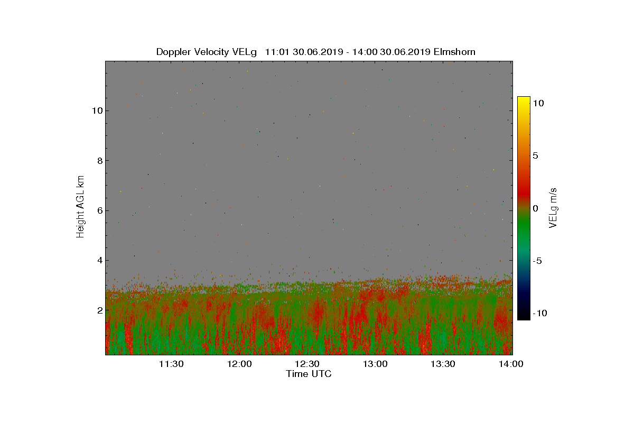Click the 'Time UTC' axis label

point(309,374)
